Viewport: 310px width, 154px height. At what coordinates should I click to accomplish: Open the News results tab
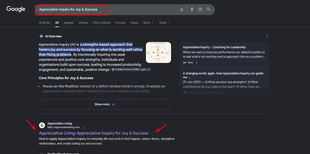point(134,23)
